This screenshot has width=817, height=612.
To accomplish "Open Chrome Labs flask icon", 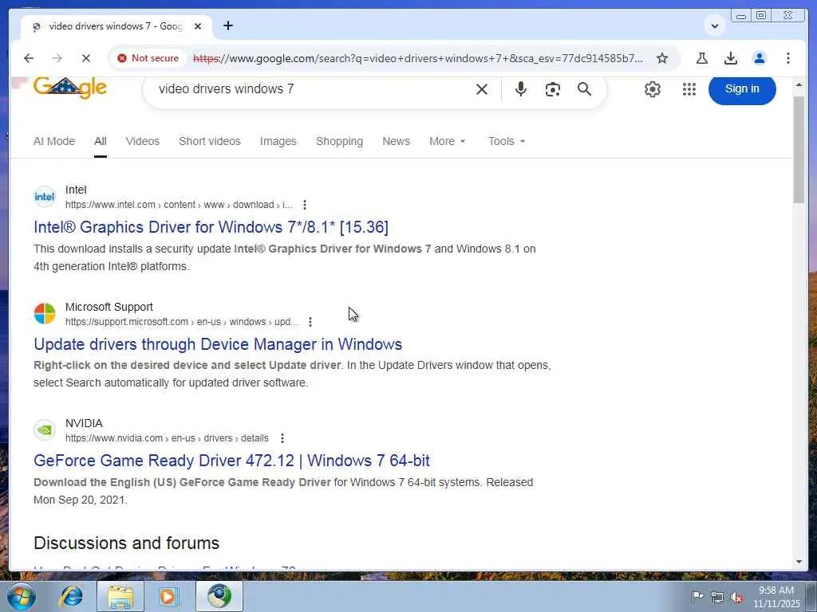I will [x=702, y=58].
